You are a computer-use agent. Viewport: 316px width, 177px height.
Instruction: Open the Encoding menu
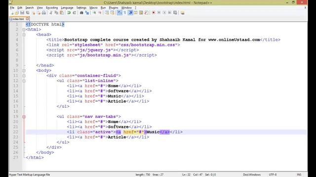pyautogui.click(x=52, y=8)
